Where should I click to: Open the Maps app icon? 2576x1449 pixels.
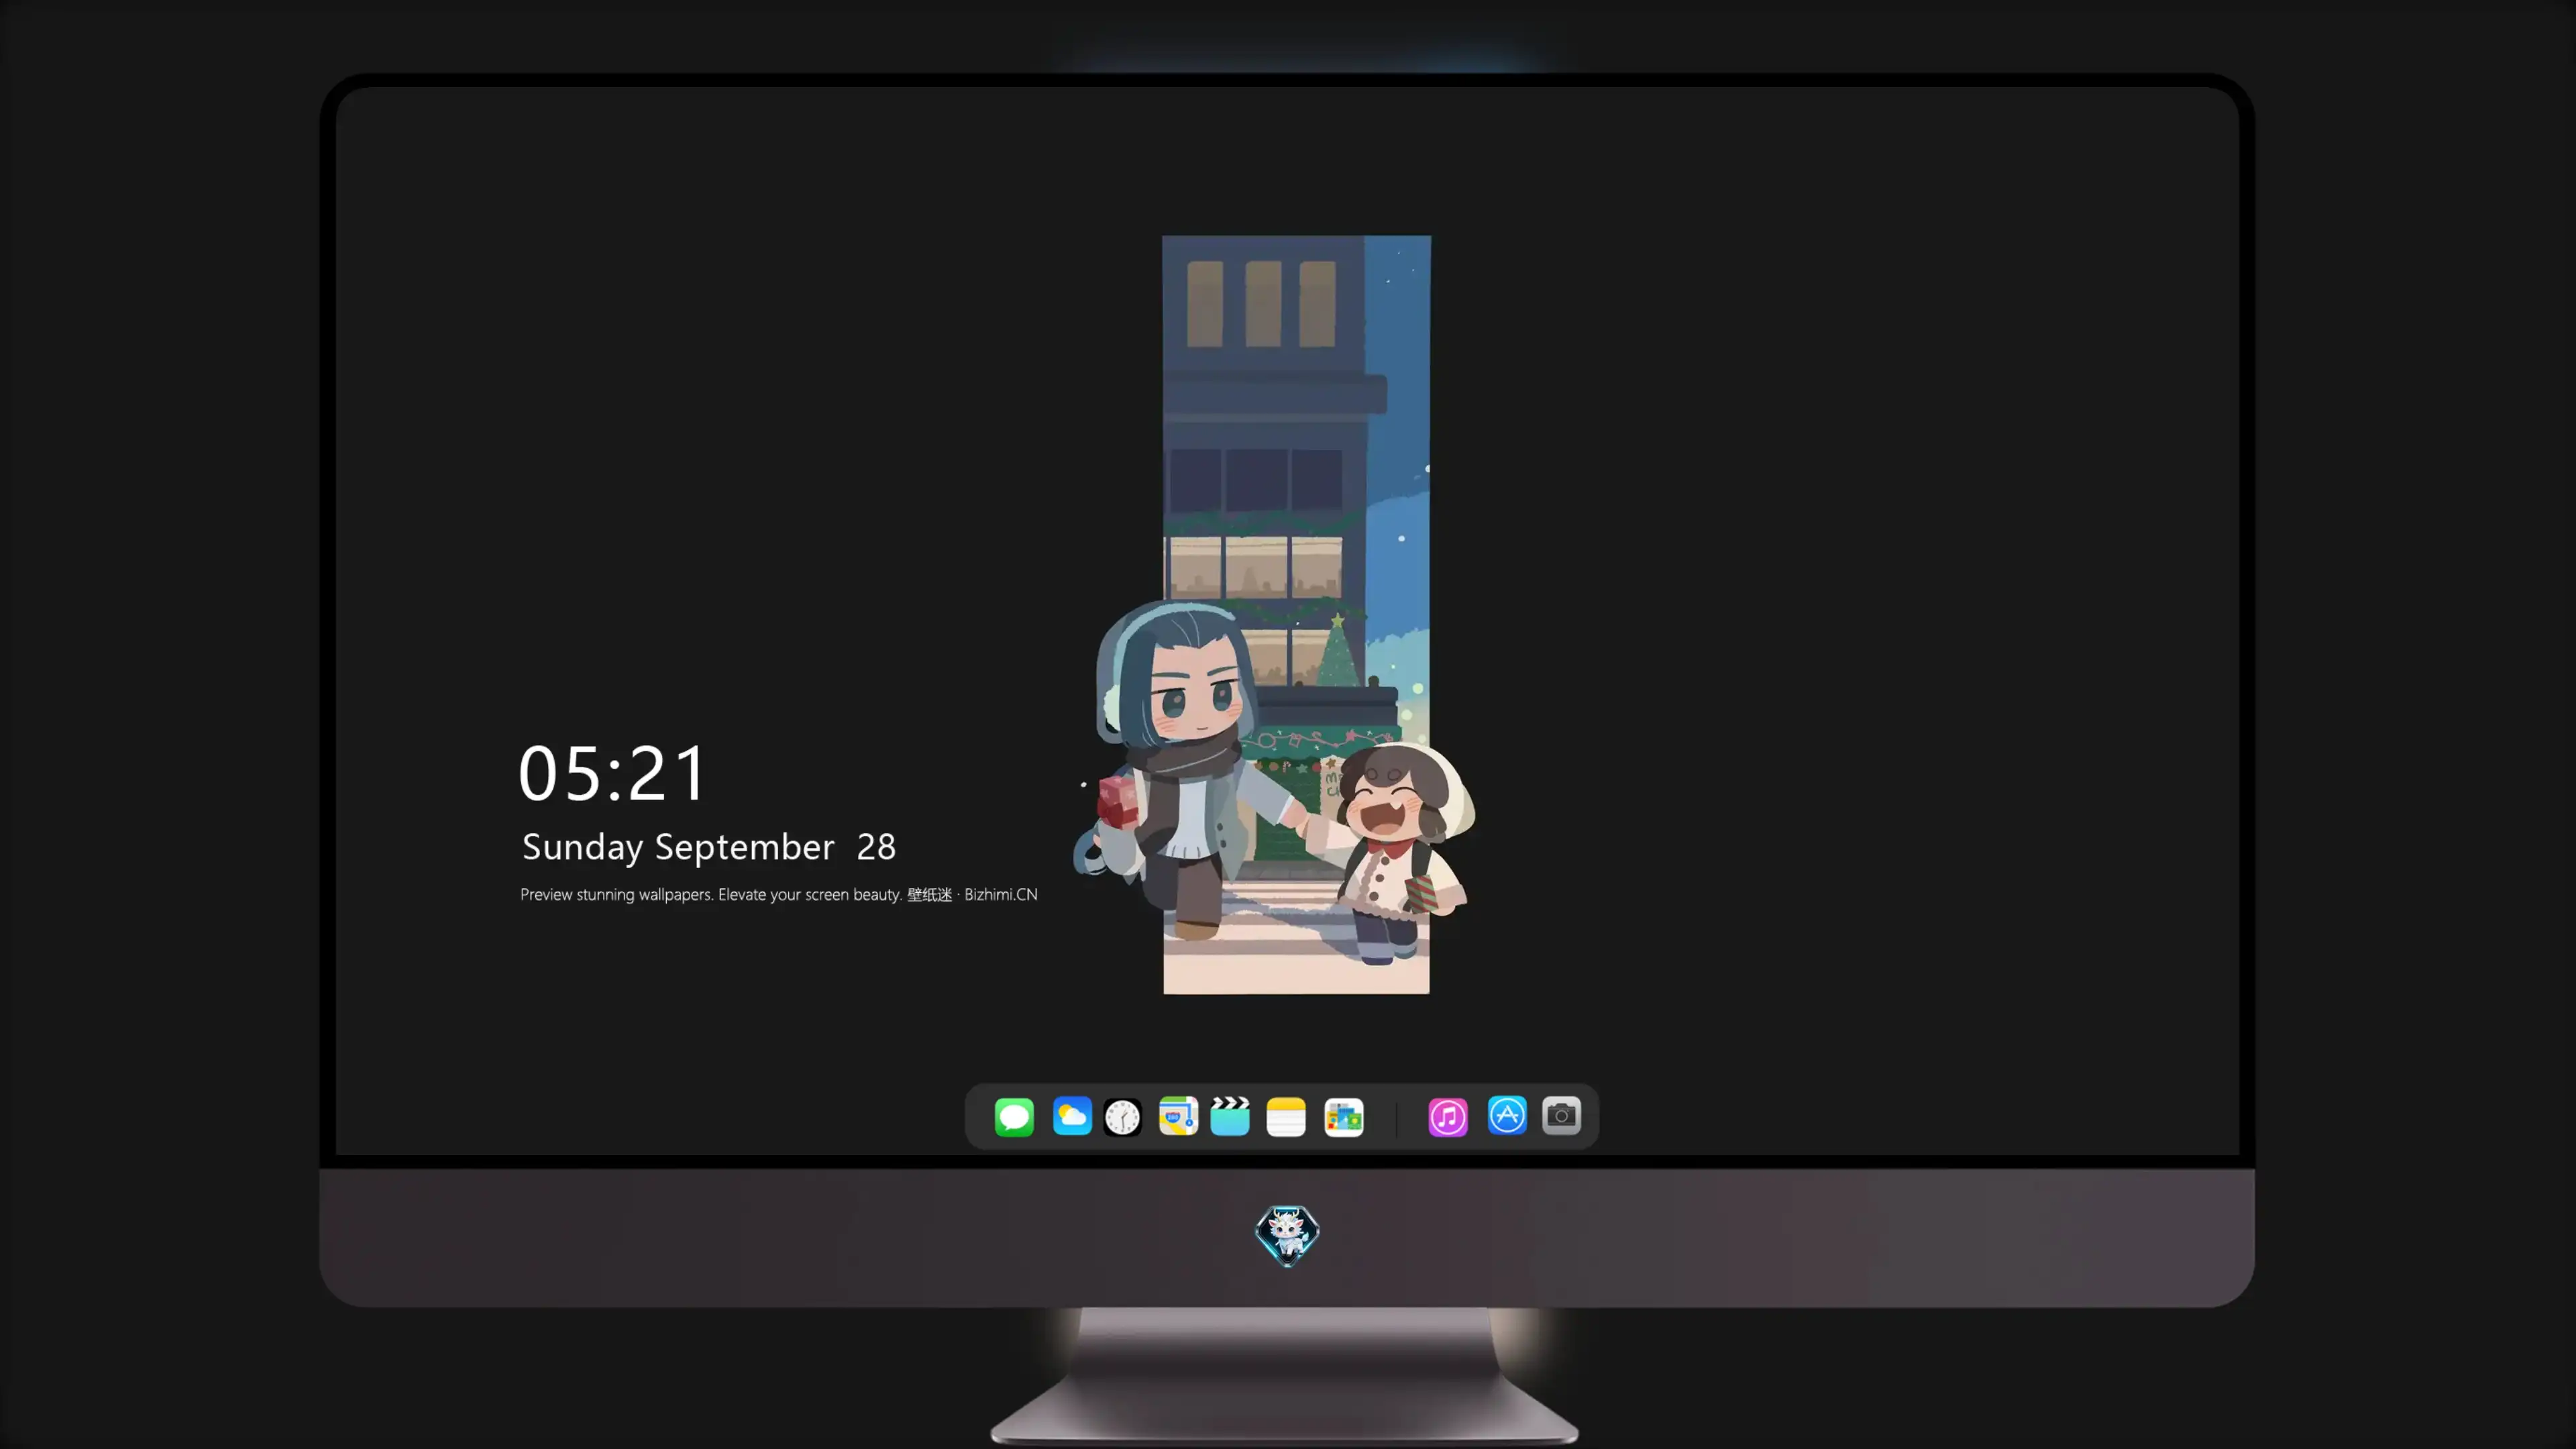click(x=1178, y=1116)
